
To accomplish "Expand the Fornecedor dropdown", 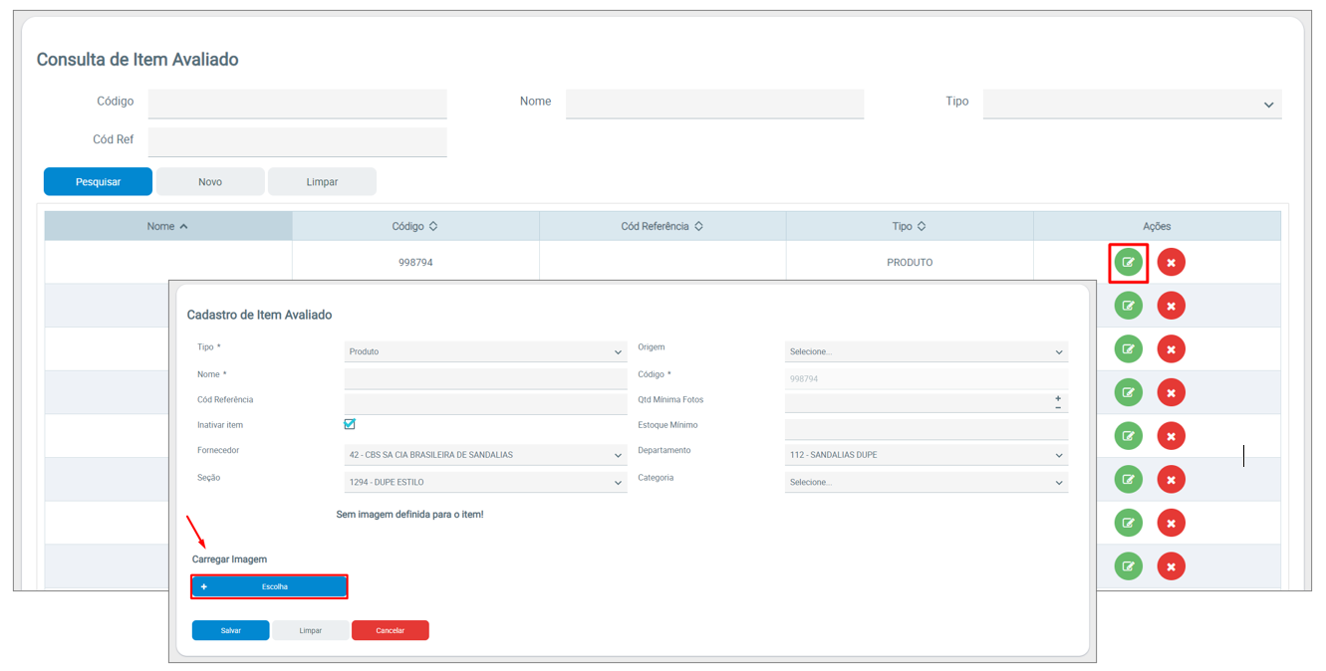I will [x=485, y=455].
